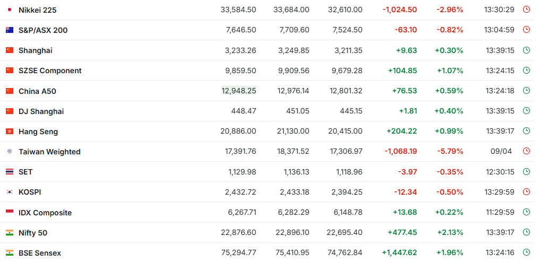Open the Nifty 50 index link

33,233
